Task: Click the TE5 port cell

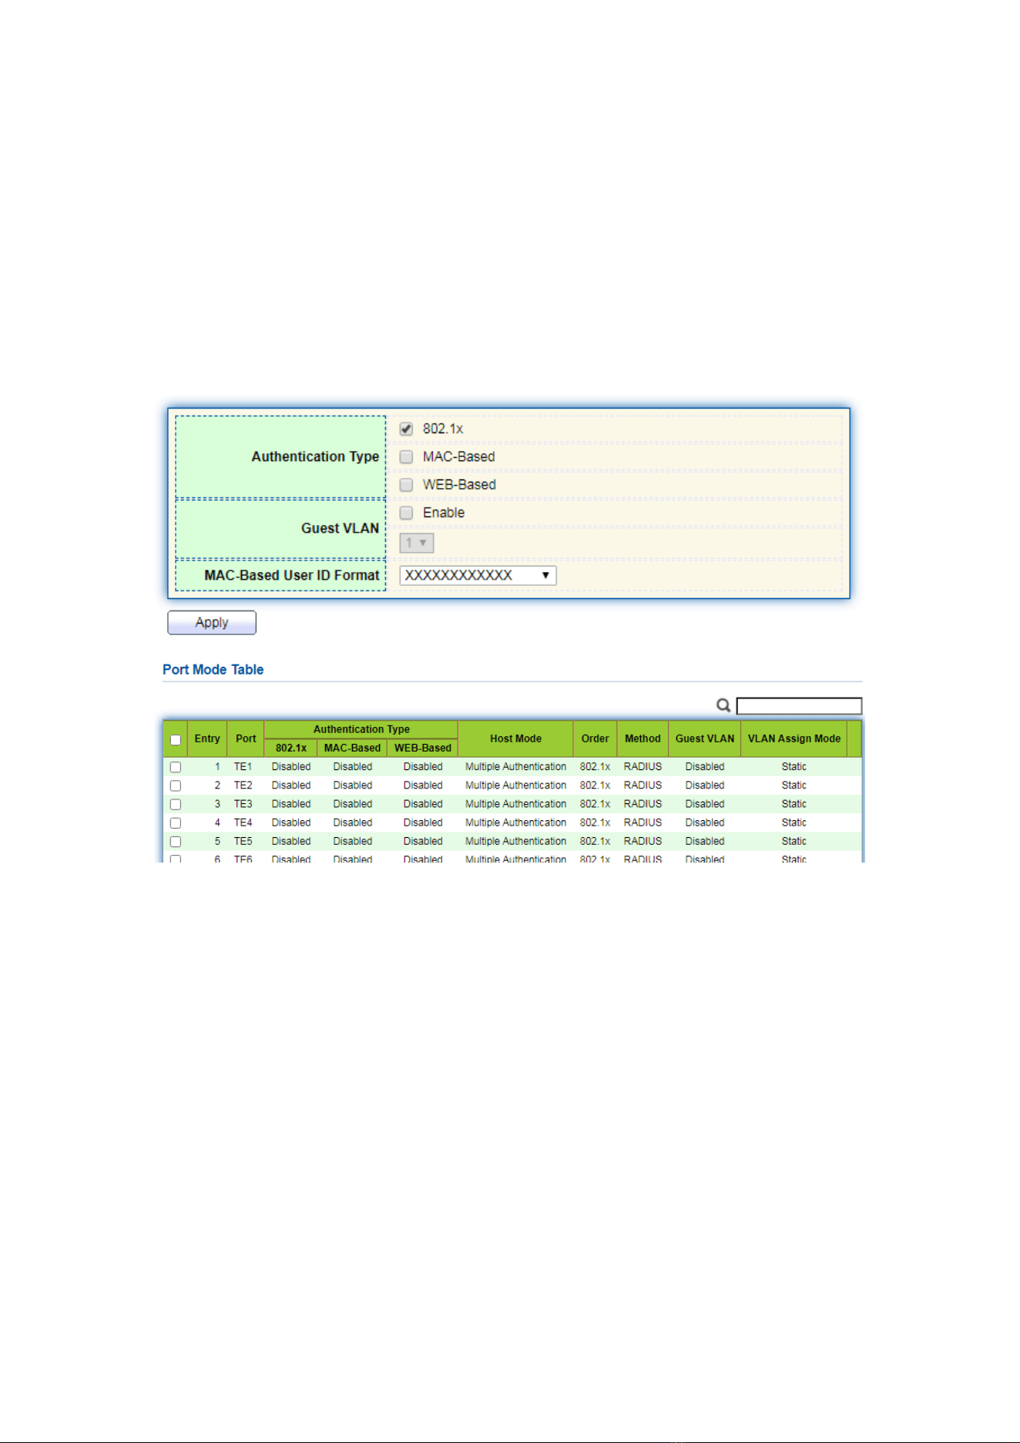Action: pos(243,841)
